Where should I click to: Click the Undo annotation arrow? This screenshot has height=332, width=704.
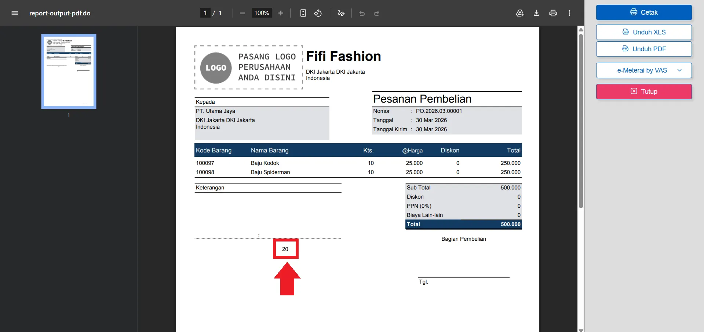(x=362, y=13)
